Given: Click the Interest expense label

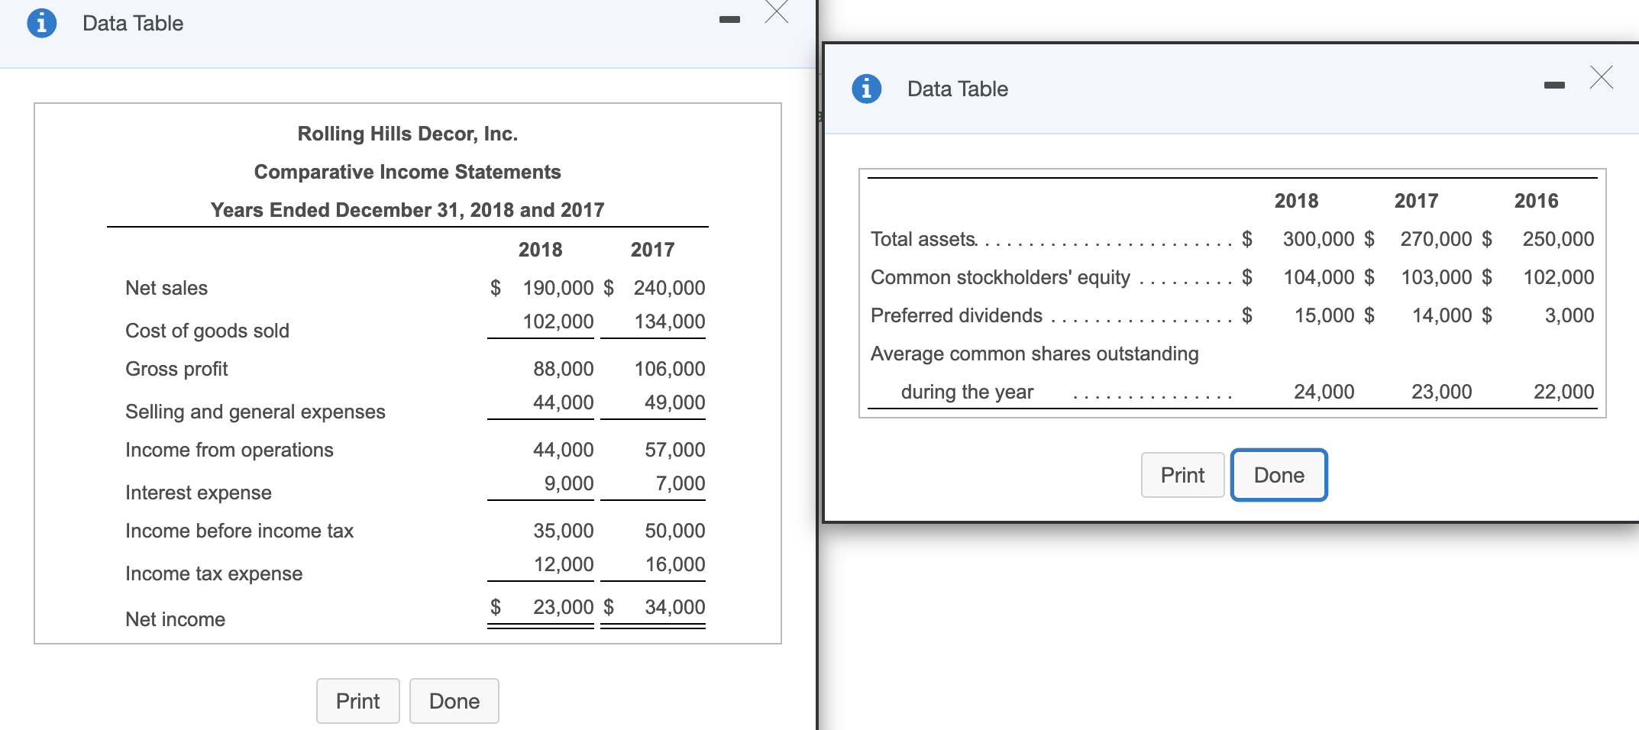Looking at the screenshot, I should [x=199, y=493].
